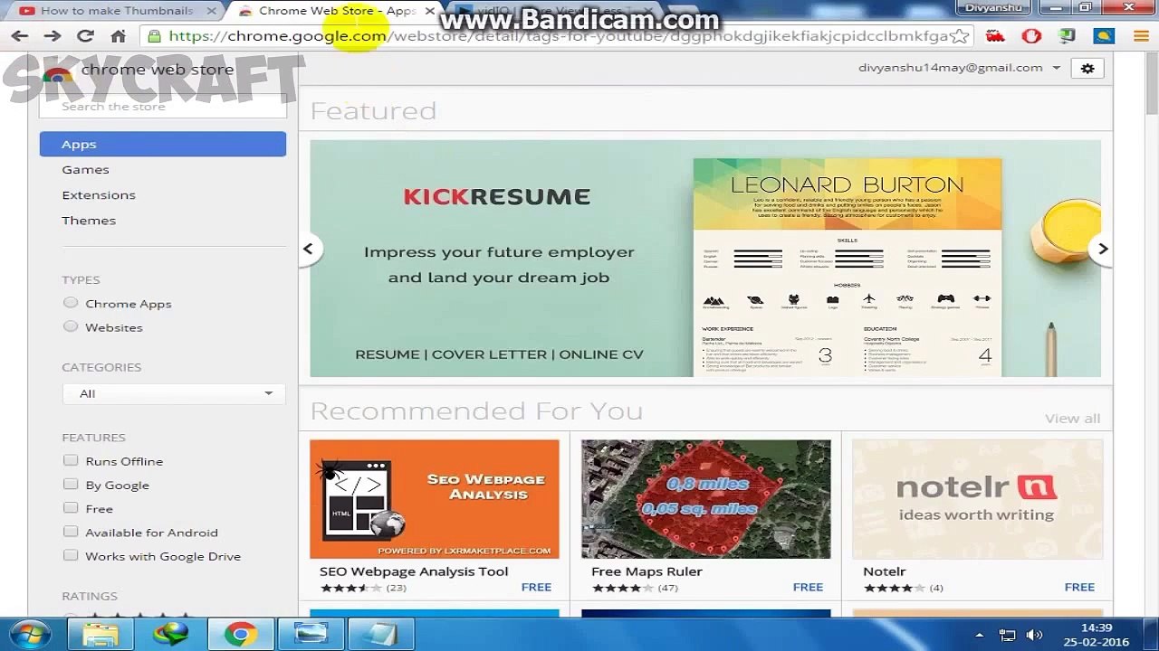Go back with the browser back arrow
The height and width of the screenshot is (651, 1159).
pyautogui.click(x=19, y=36)
